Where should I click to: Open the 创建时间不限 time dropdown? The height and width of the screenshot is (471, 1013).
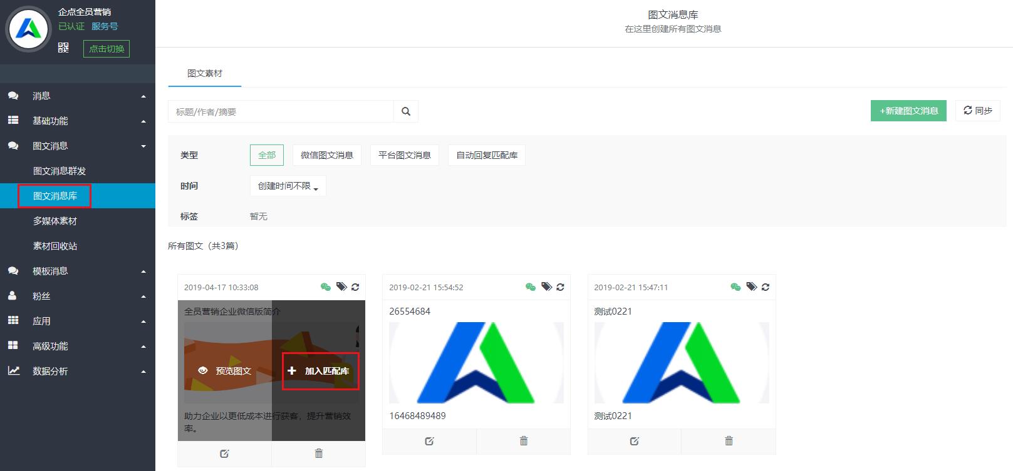(x=288, y=186)
